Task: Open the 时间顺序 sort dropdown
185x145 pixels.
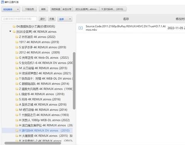Action: (11, 9)
